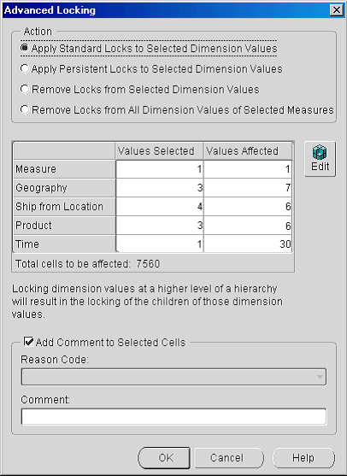Viewport: 347px width, 476px height.
Task: Select Remove Locks from All Dimension Values
Action: [177, 110]
